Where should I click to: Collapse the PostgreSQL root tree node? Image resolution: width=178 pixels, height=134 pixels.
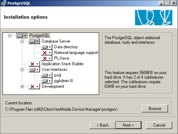(10, 36)
